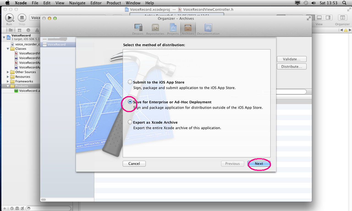Open the Repositories tab in Organizer
This screenshot has width=352, height=211.
(x=155, y=29)
